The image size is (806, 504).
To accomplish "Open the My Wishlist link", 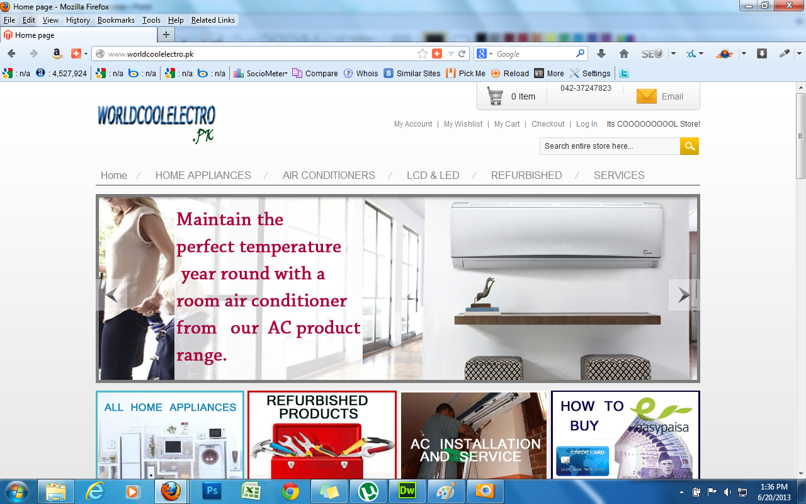I will tap(463, 124).
